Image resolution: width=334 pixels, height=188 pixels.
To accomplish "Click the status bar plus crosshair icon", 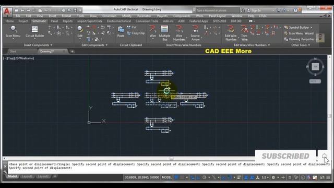I will 283,178.
